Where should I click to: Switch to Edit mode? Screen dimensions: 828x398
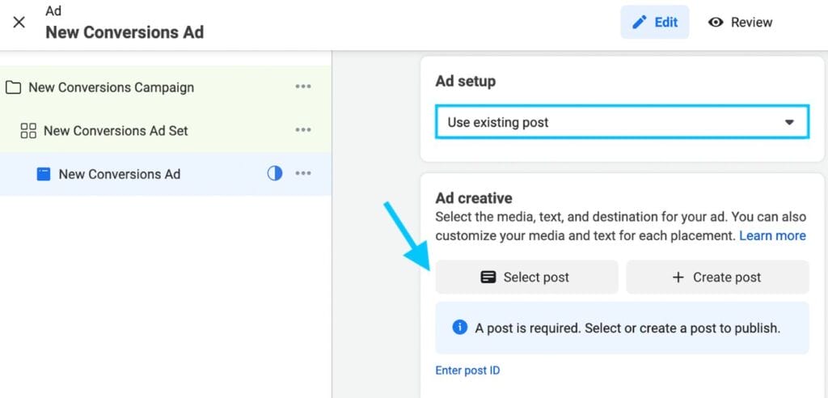coord(654,22)
